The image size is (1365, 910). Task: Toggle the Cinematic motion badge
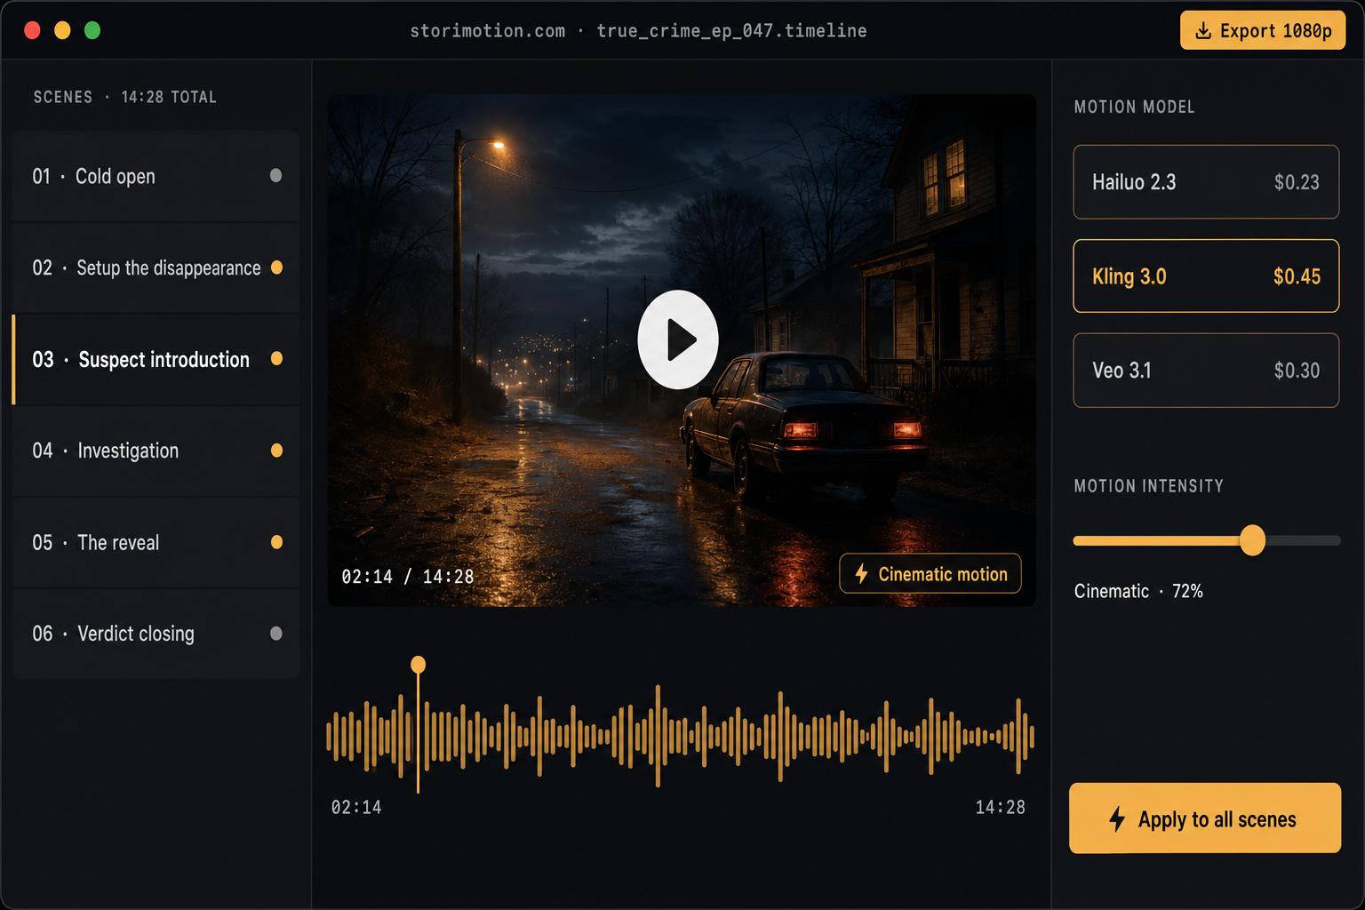[930, 574]
